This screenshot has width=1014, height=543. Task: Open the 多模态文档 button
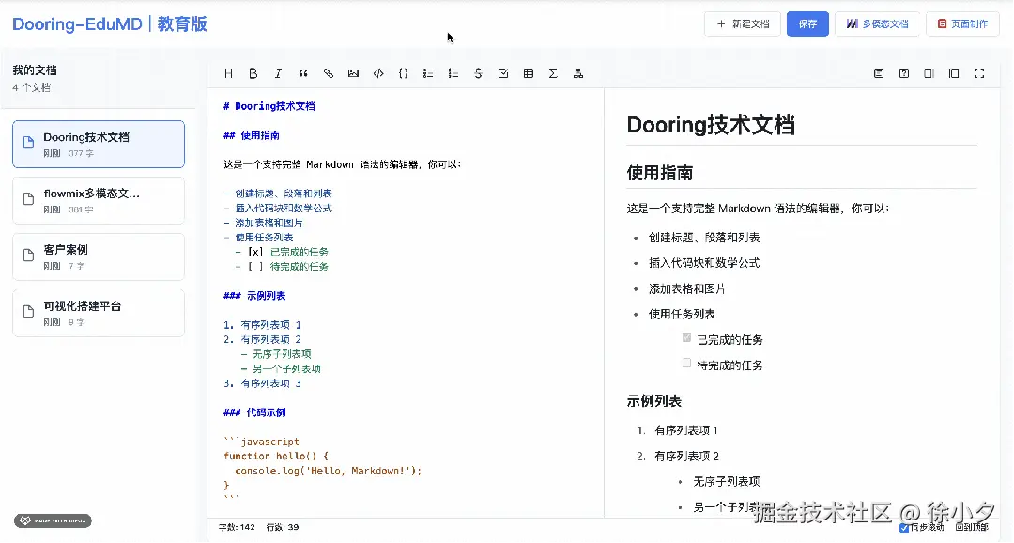click(878, 23)
